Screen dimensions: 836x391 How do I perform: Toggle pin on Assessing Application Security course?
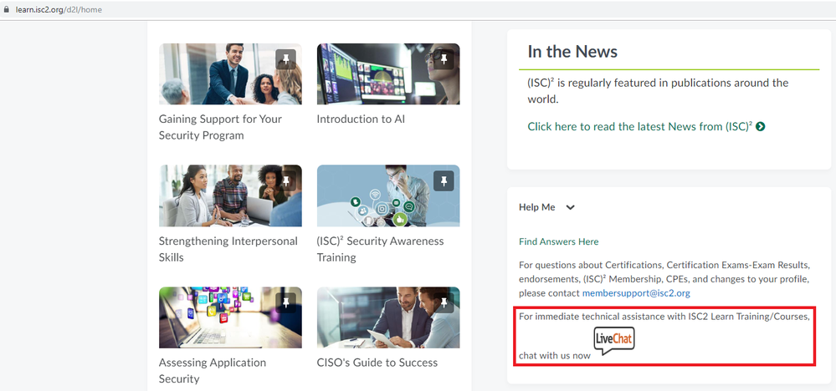(x=286, y=302)
